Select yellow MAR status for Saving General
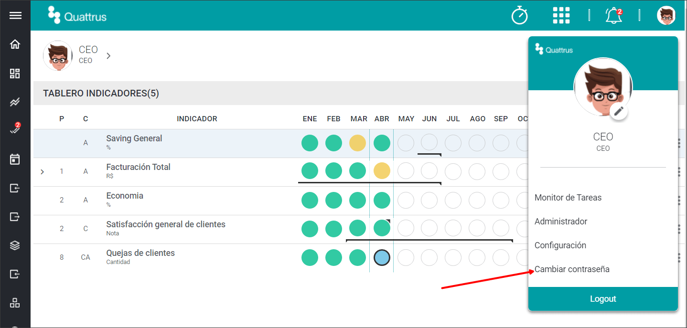 [357, 143]
